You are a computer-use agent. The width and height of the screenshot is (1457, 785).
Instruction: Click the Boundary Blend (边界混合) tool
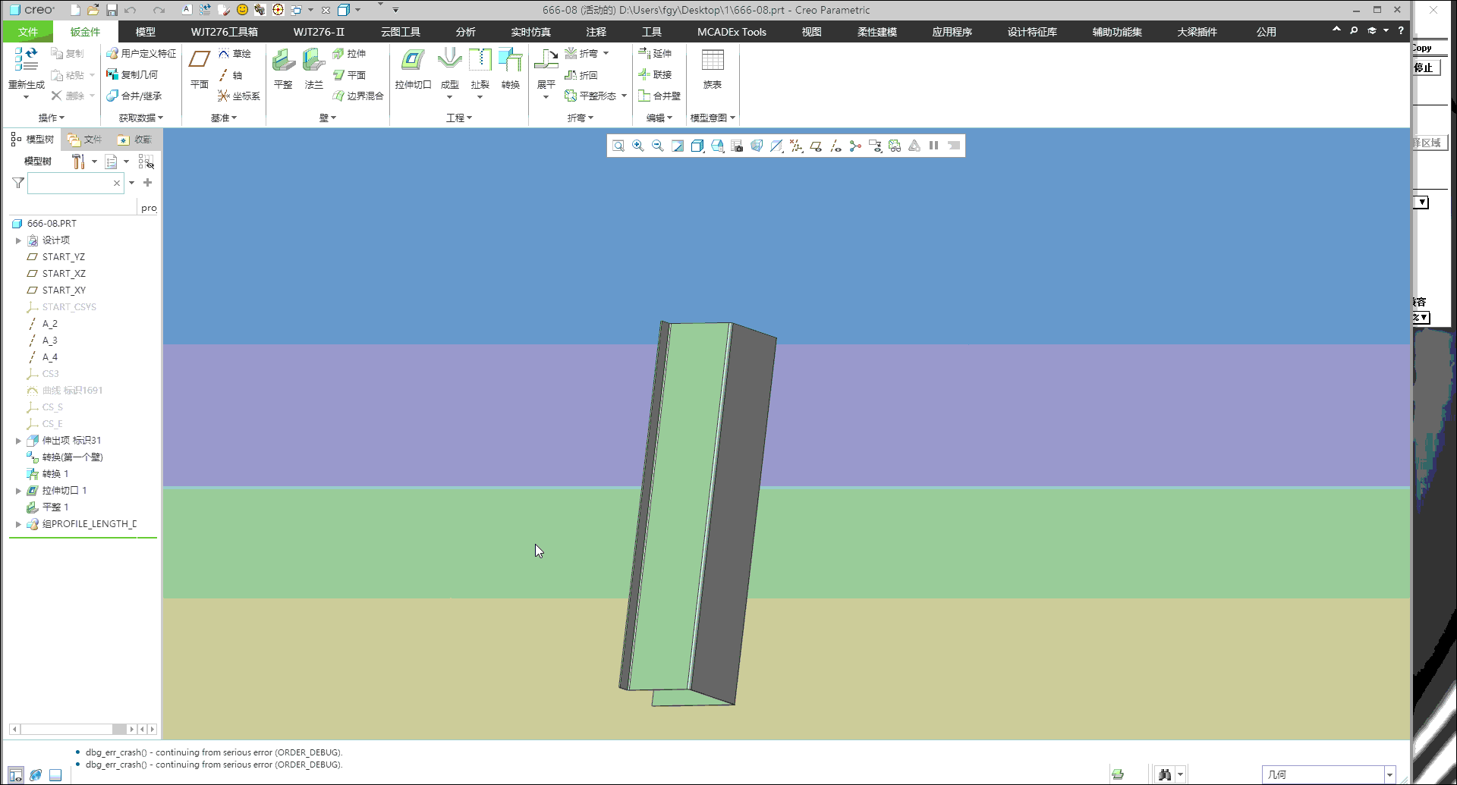(358, 96)
